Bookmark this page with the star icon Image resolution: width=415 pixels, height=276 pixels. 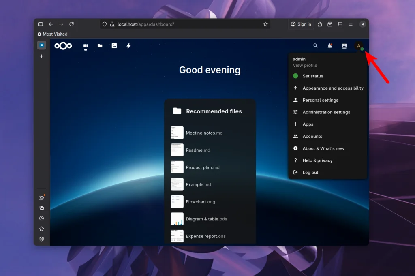(265, 24)
